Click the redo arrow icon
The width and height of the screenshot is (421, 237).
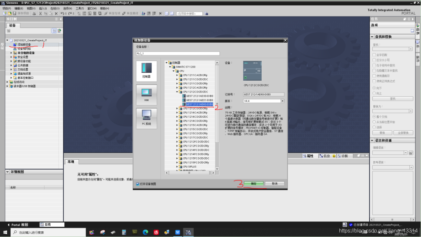click(x=70, y=13)
